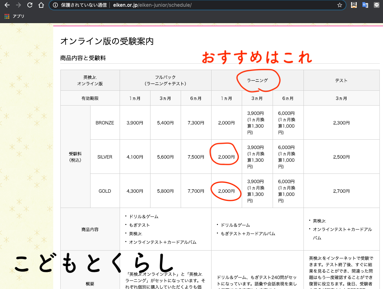Viewport: 383px width, 289px height.
Task: Select GOLD full pack 5,800円 price
Action: (165, 191)
